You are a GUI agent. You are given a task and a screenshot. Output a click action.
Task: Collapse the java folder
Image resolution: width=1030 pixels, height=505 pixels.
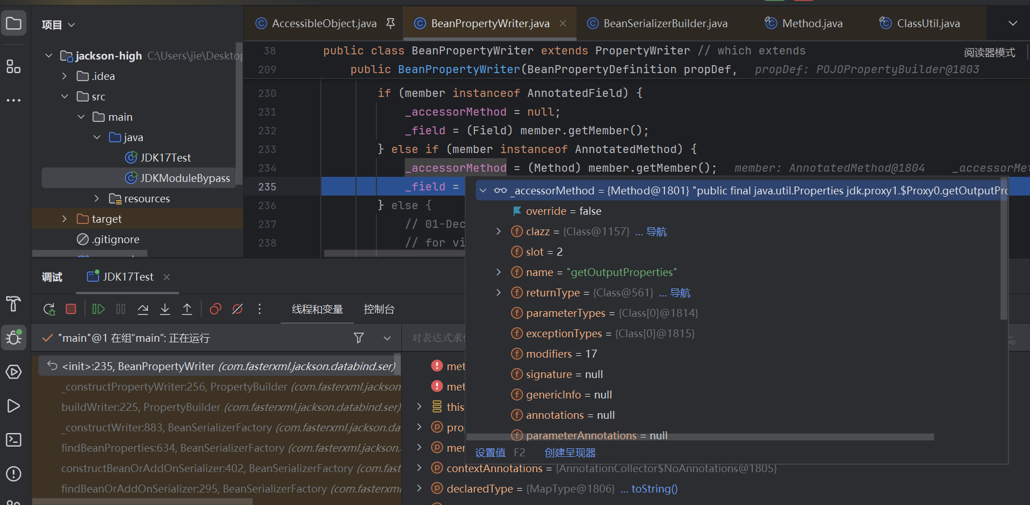click(x=97, y=137)
